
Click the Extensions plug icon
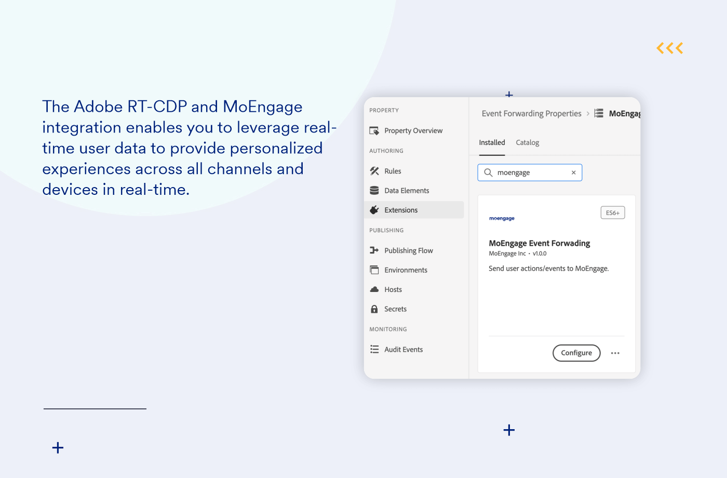tap(374, 210)
